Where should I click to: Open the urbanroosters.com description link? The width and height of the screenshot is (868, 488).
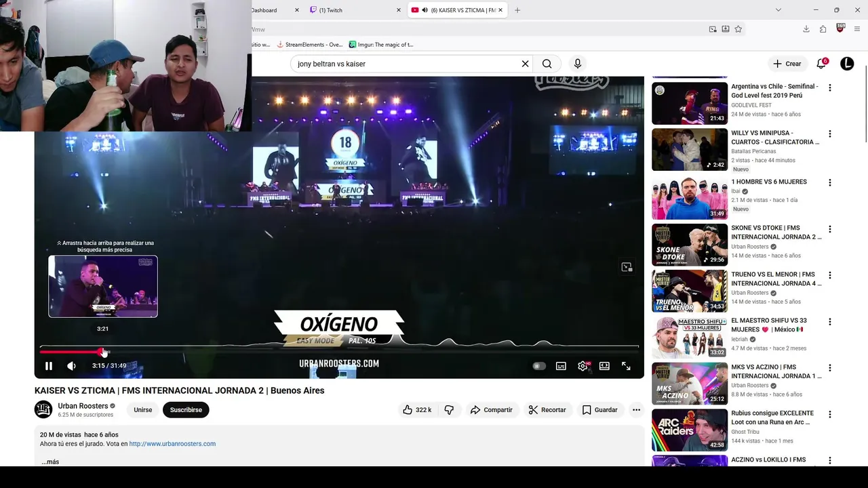172,444
